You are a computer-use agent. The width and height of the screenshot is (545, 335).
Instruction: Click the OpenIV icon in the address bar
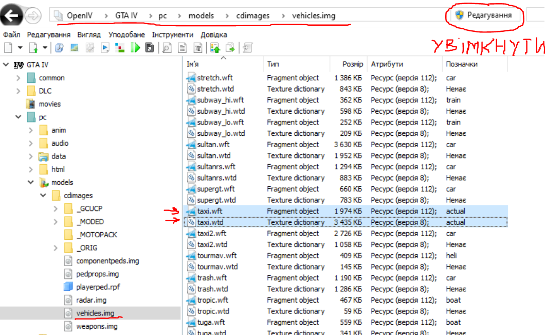(x=58, y=15)
